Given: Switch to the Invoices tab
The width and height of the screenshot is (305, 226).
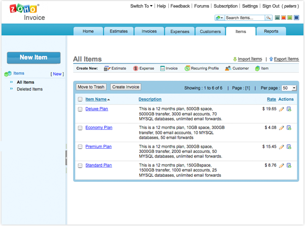Looking at the screenshot, I should 149,31.
